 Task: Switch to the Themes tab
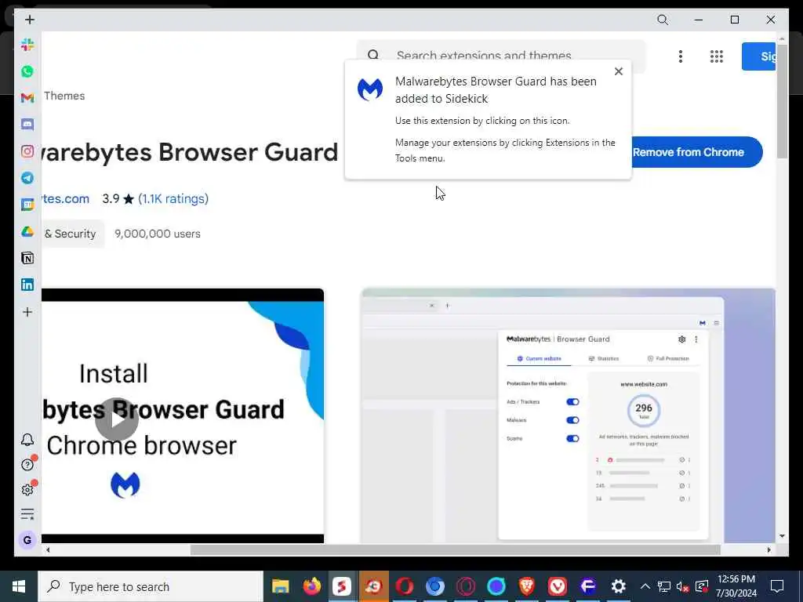tap(64, 96)
